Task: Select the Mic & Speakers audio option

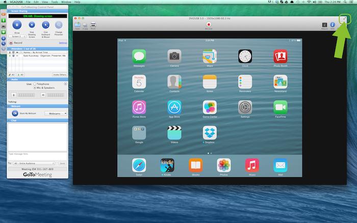Action: tap(35, 88)
